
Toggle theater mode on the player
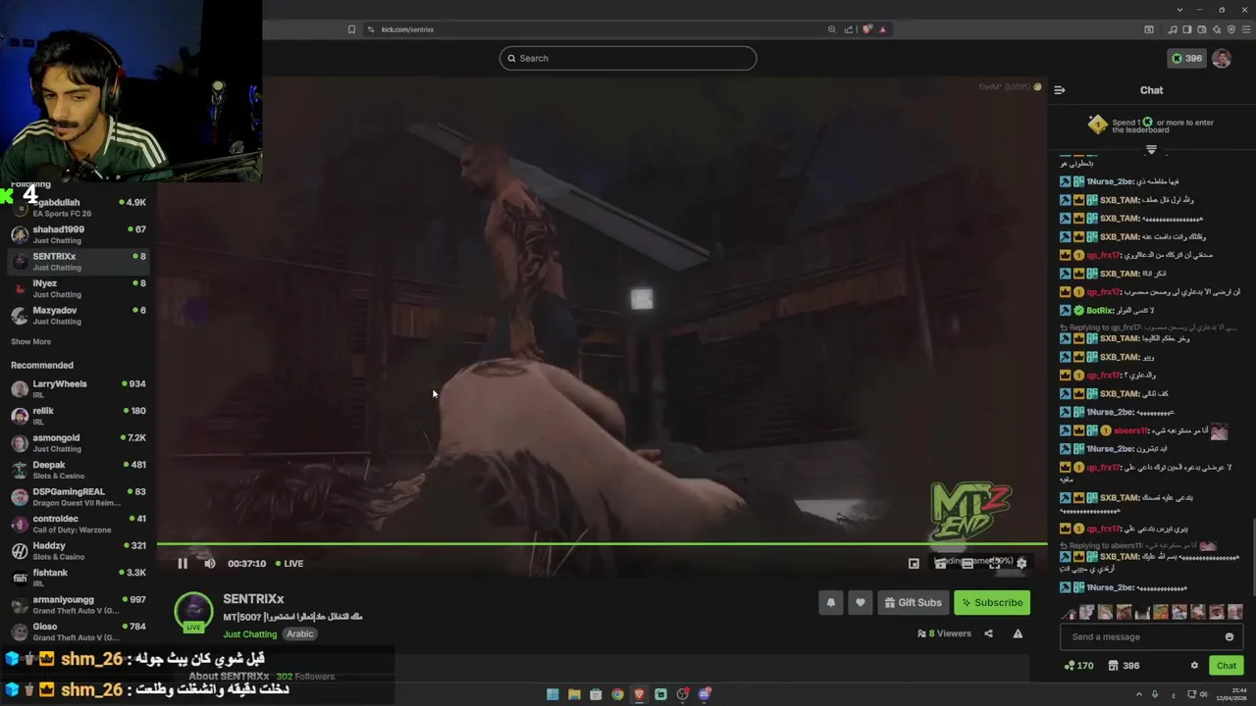click(968, 563)
